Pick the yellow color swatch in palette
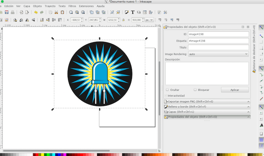This screenshot has height=156, width=264. point(42,155)
